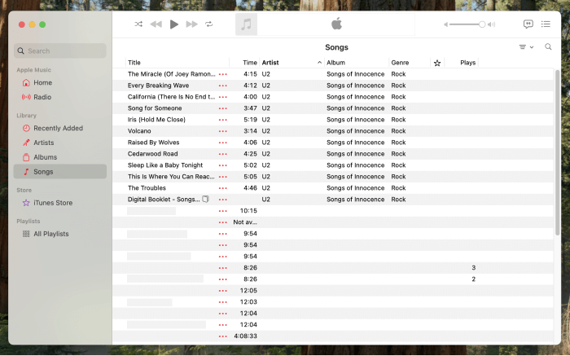Select the song Every Breaking Wave
The width and height of the screenshot is (570, 356).
158,86
